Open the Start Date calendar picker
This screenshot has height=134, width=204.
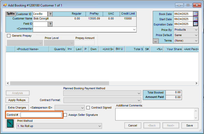[196, 19]
